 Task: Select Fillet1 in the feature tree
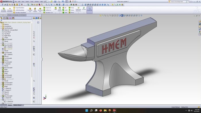click(6, 70)
